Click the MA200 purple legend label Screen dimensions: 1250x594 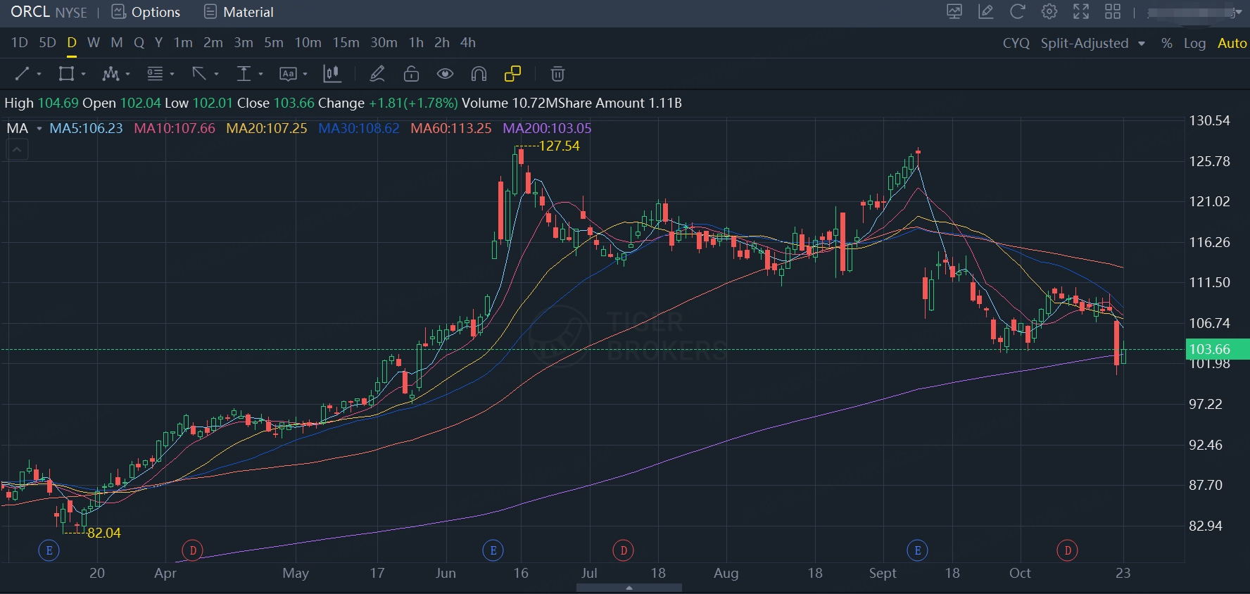(x=547, y=128)
